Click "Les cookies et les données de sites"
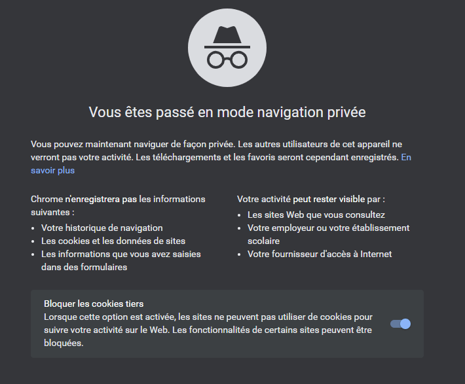This screenshot has height=384, width=465. (113, 241)
